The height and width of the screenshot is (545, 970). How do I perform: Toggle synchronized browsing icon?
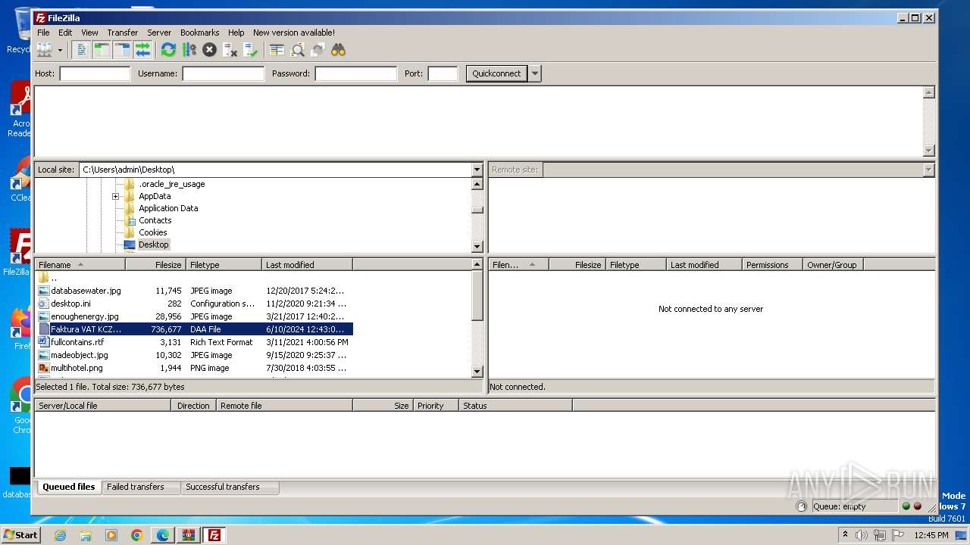318,50
